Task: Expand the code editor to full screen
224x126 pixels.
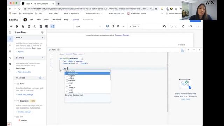Action: coord(188,50)
